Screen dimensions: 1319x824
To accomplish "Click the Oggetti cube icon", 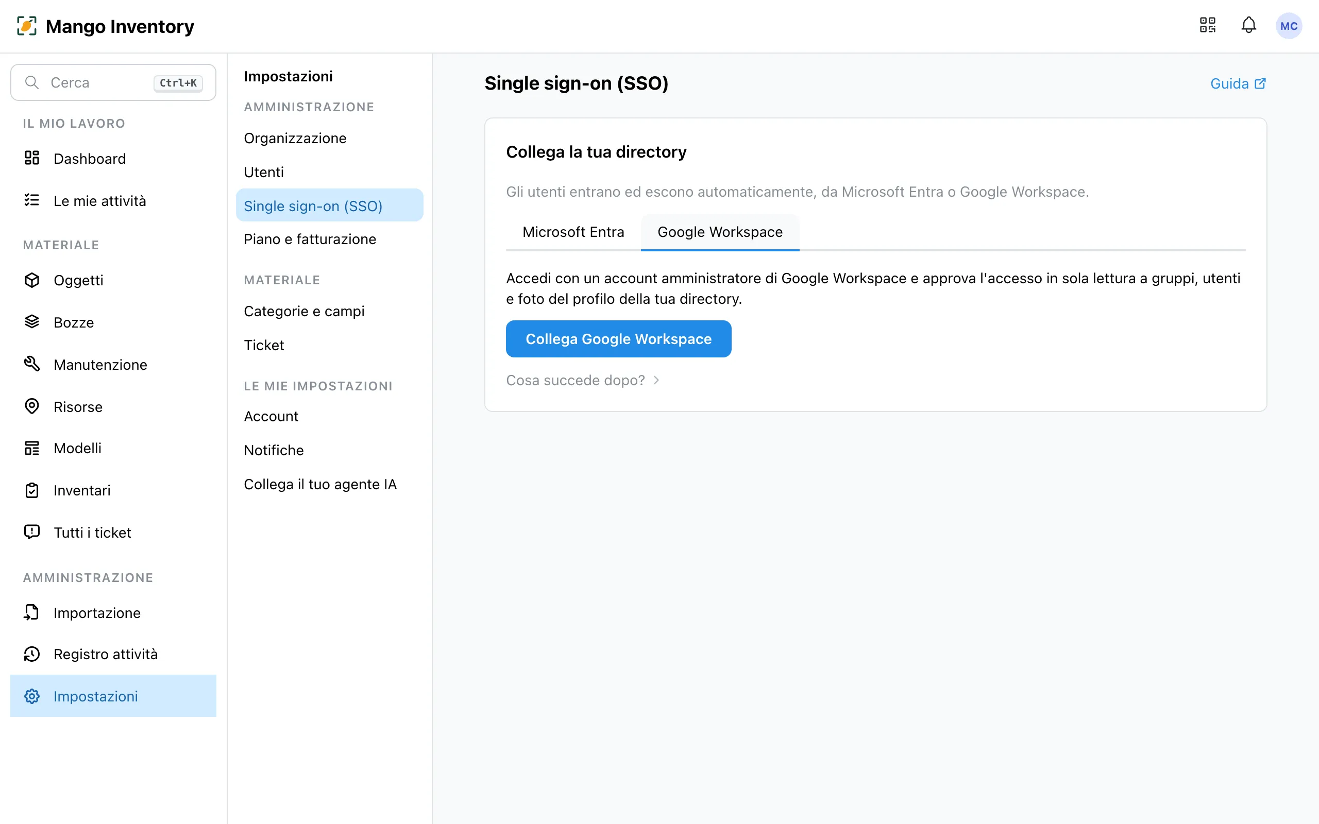I will tap(32, 280).
